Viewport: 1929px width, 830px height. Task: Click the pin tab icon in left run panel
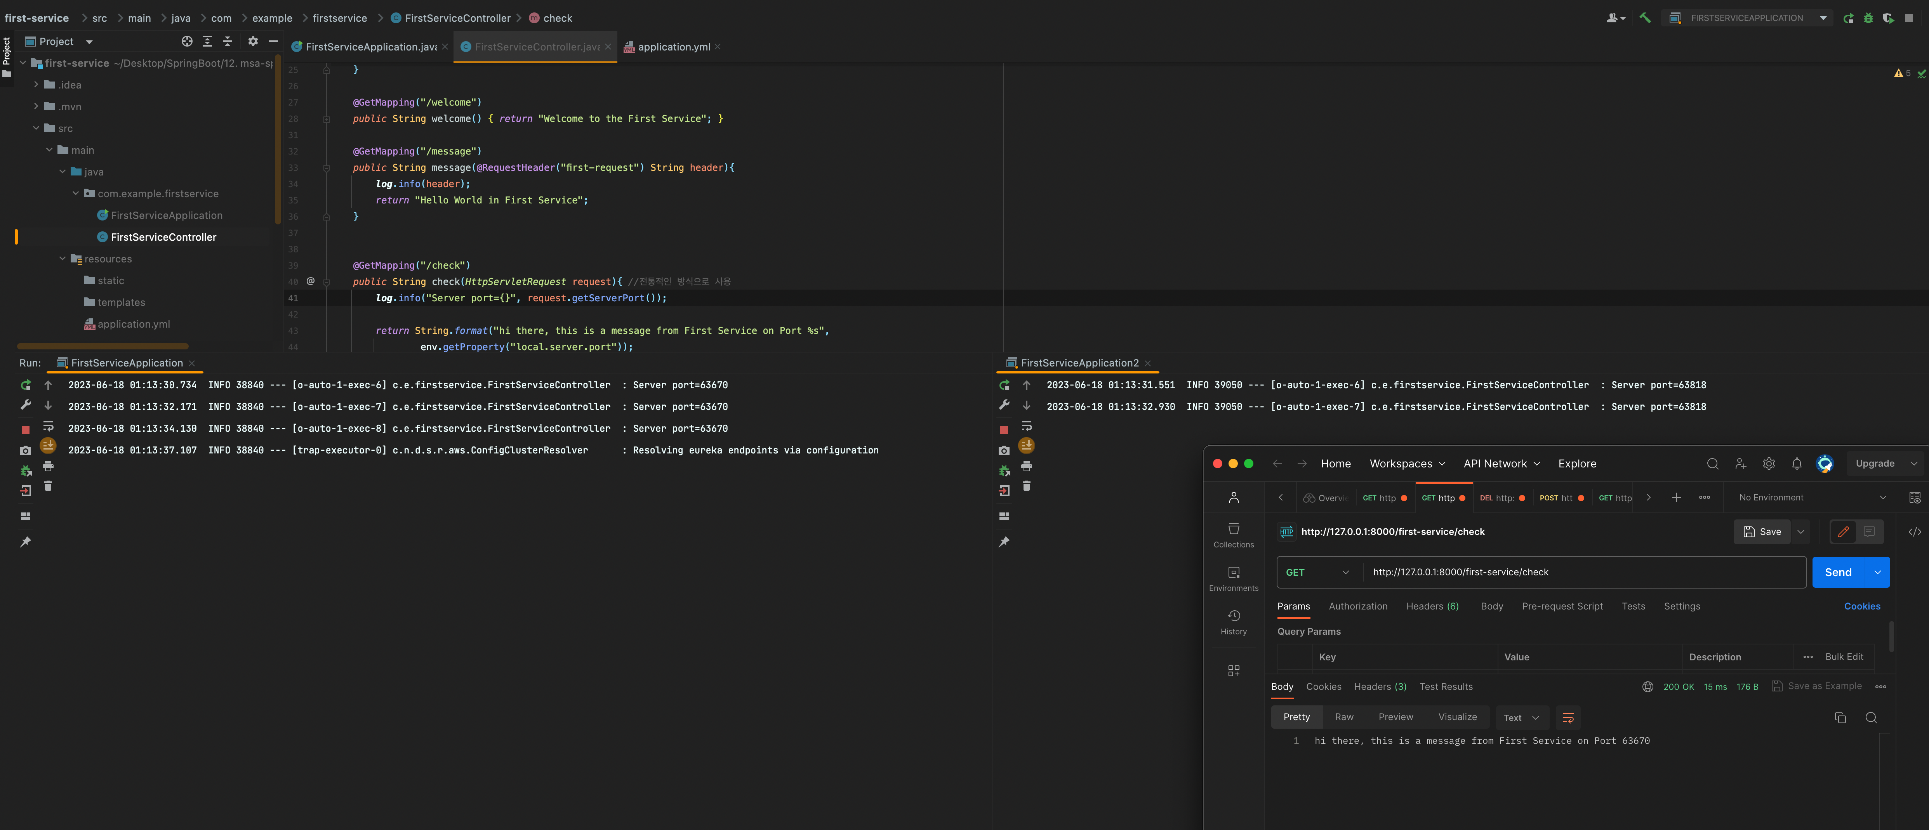click(x=26, y=542)
